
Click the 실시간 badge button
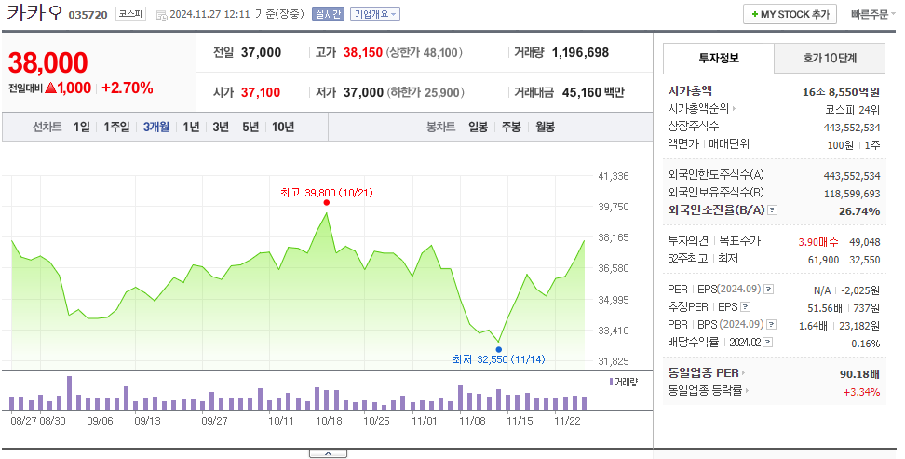point(327,15)
